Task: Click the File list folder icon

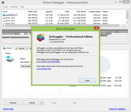Action: 16,48
